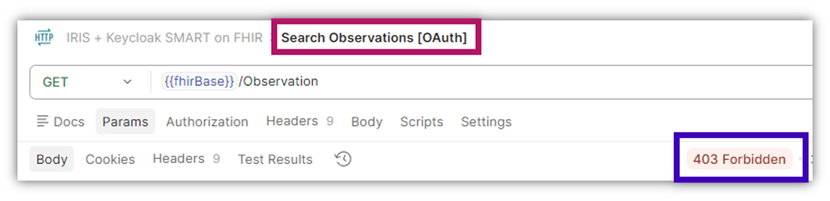
Task: Click inside the /Observation URL field
Action: click(x=480, y=82)
